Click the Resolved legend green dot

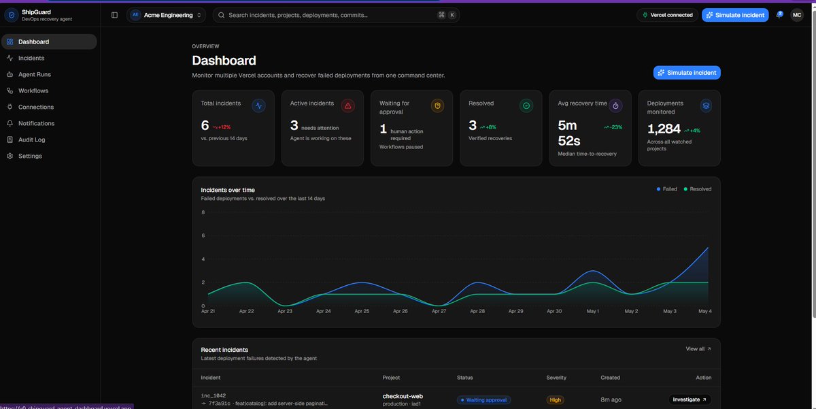tap(685, 189)
